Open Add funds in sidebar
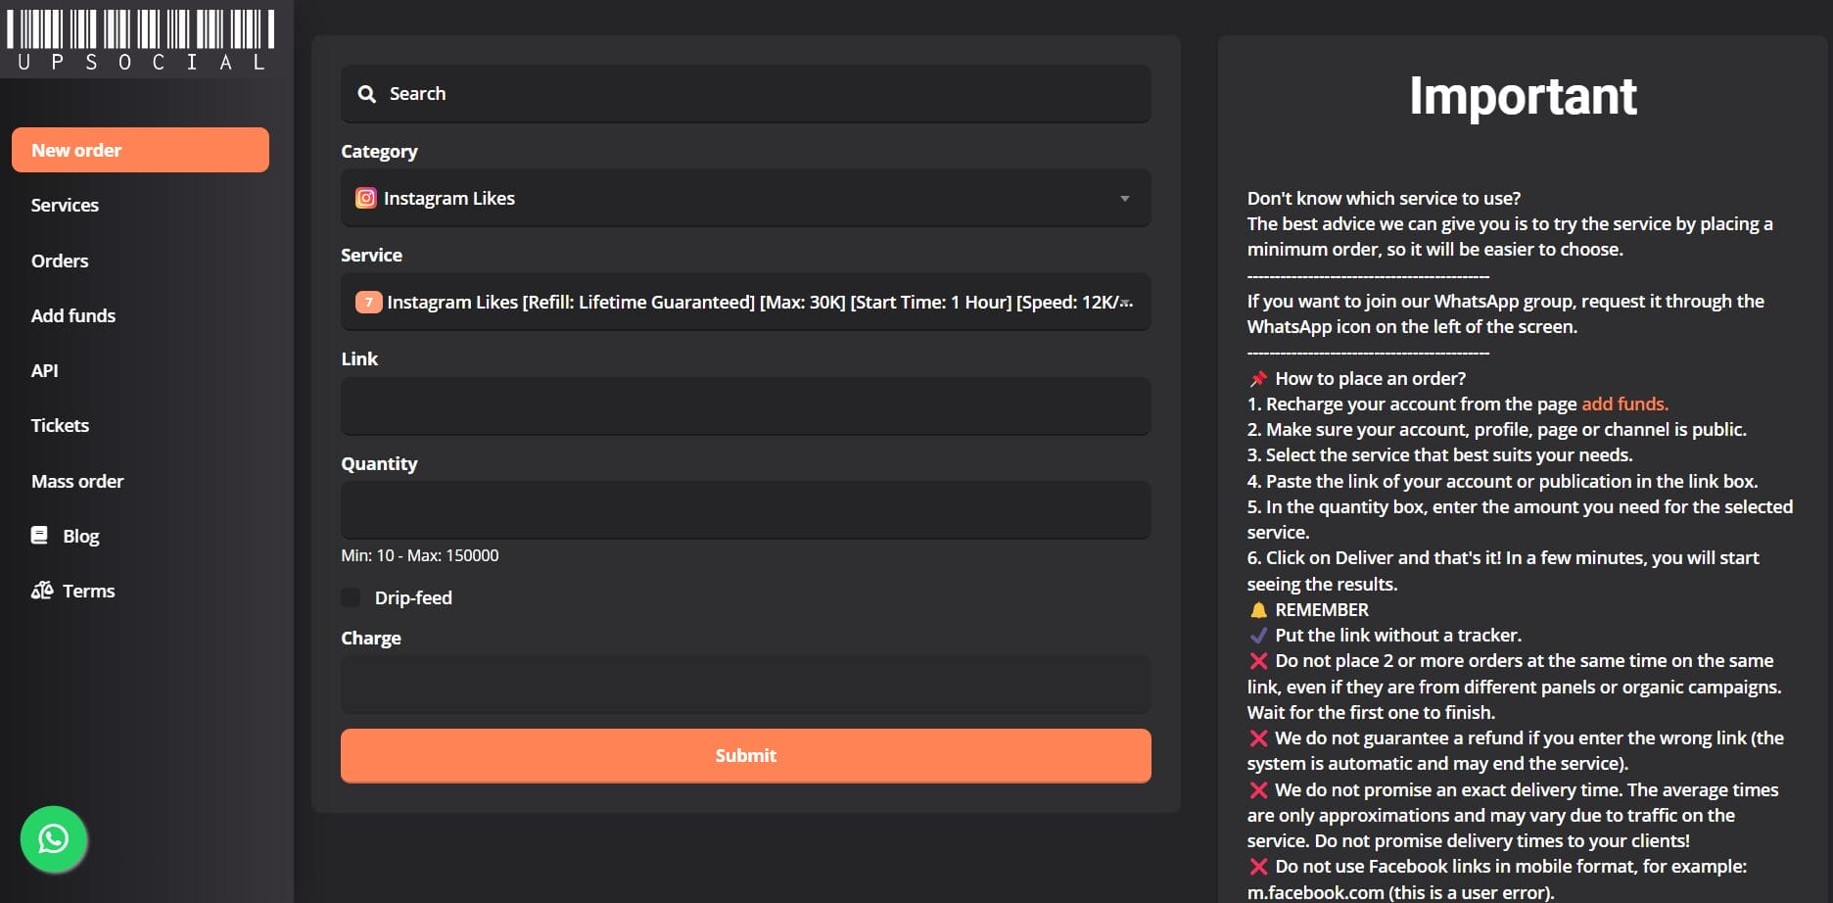1833x903 pixels. [73, 315]
